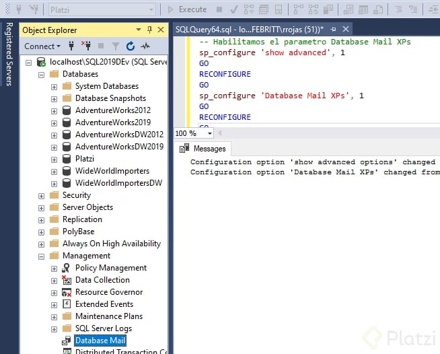Toggle the IntelliSense Enabled icon
This screenshot has width=440, height=354.
tap(279, 9)
